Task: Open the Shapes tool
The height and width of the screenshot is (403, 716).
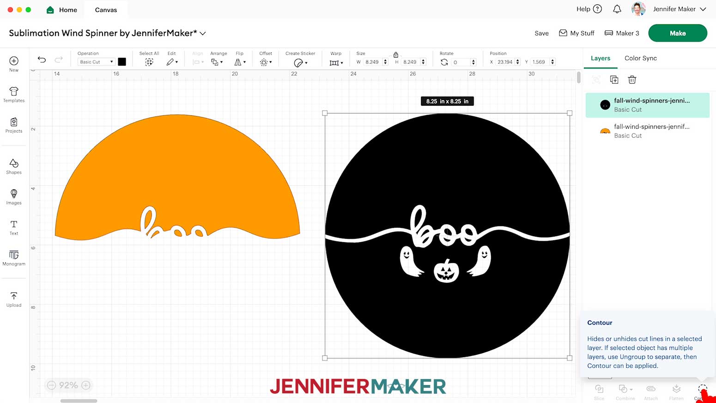Action: 14,166
